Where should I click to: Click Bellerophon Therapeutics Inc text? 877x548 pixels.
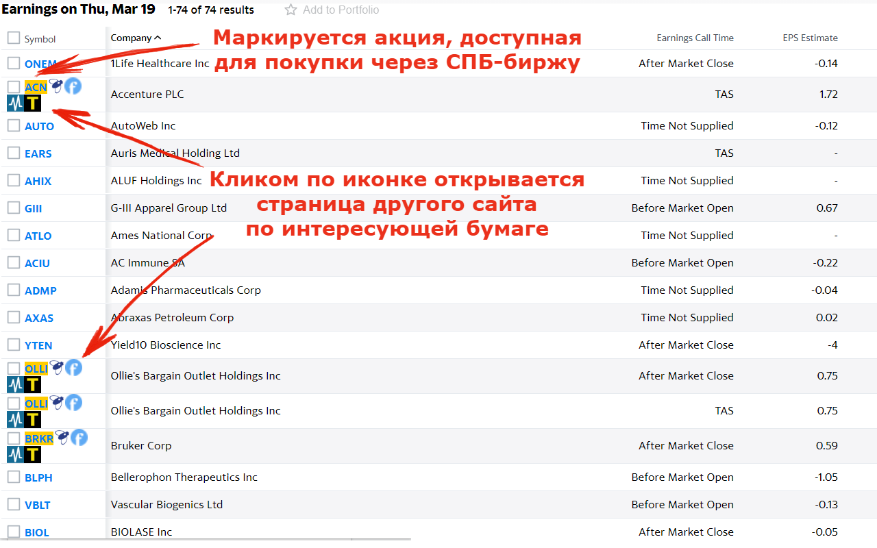pyautogui.click(x=184, y=477)
